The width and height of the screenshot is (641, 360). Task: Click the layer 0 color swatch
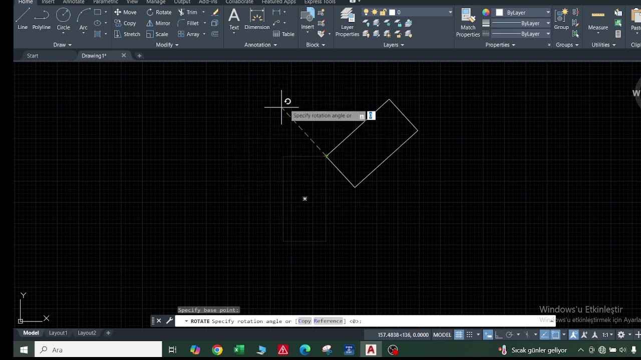click(x=392, y=12)
